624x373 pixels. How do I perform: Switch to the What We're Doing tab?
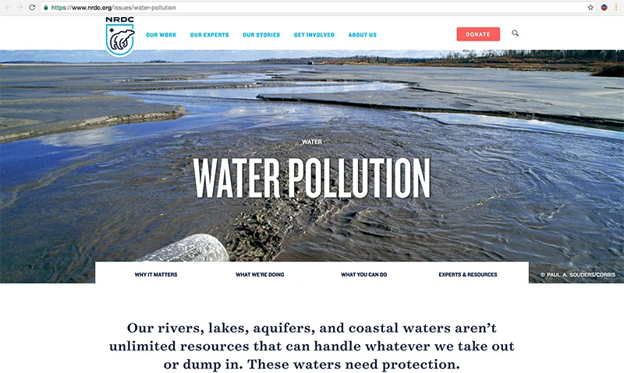pyautogui.click(x=260, y=274)
